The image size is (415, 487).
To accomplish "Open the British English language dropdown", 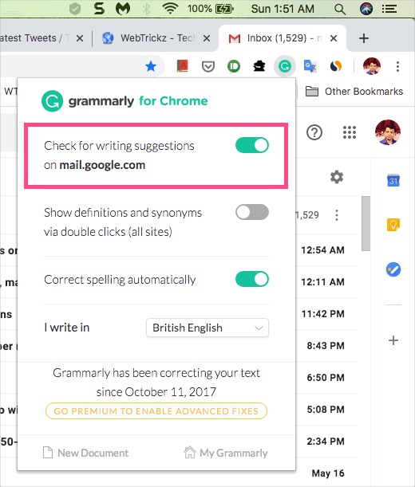I will pos(207,328).
